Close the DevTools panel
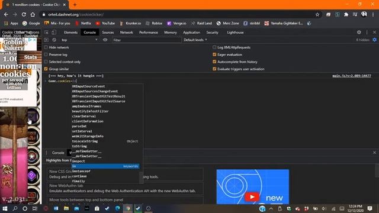 click(374, 32)
